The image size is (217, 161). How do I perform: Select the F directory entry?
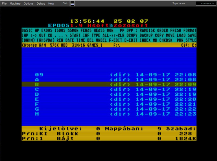coord(109,104)
